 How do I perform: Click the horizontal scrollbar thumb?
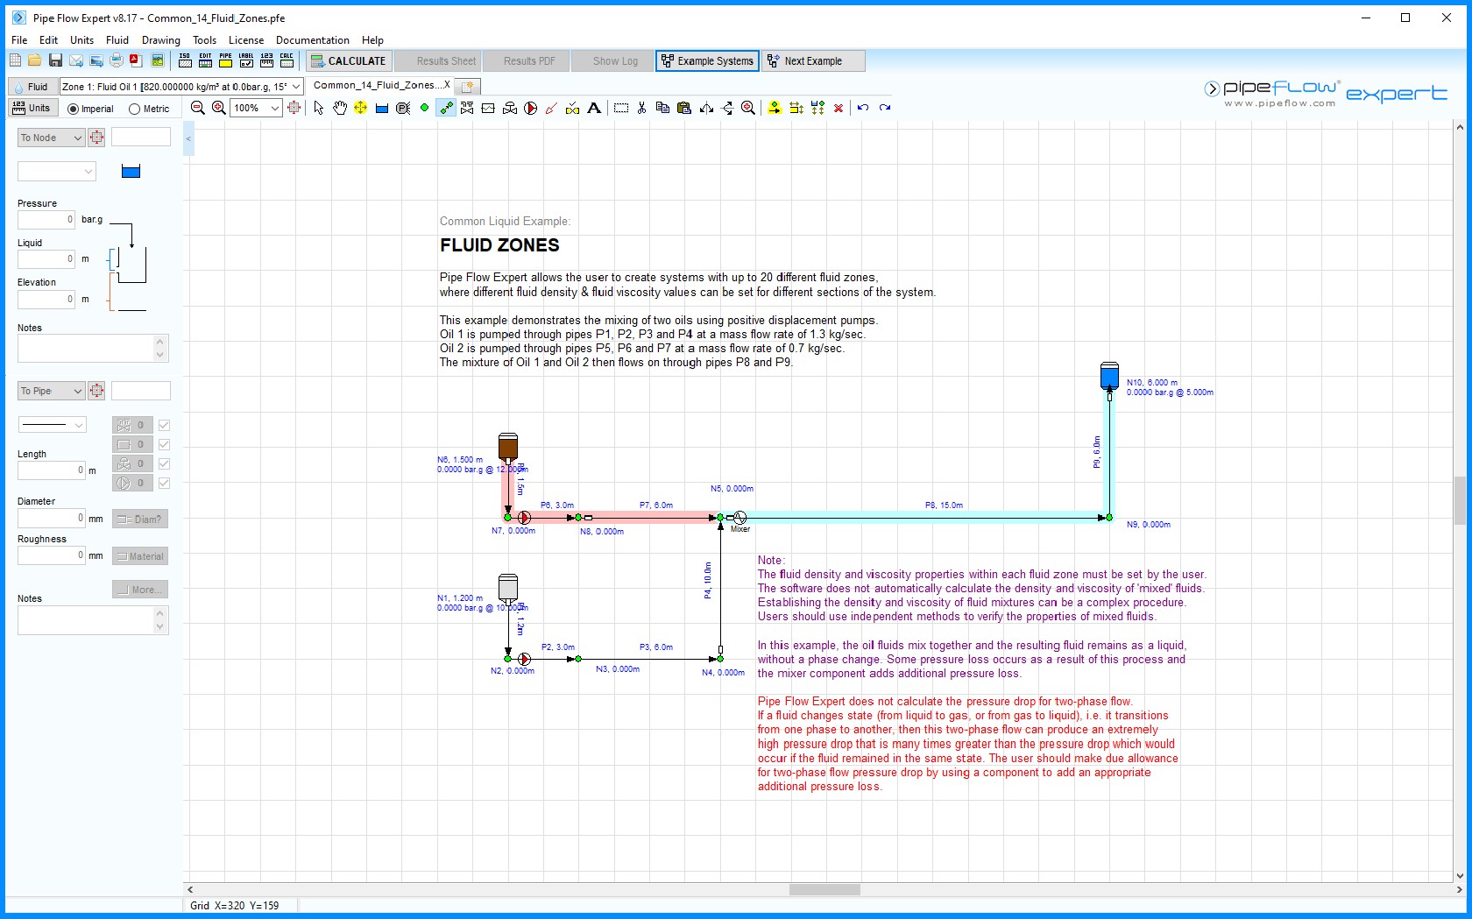(x=824, y=889)
